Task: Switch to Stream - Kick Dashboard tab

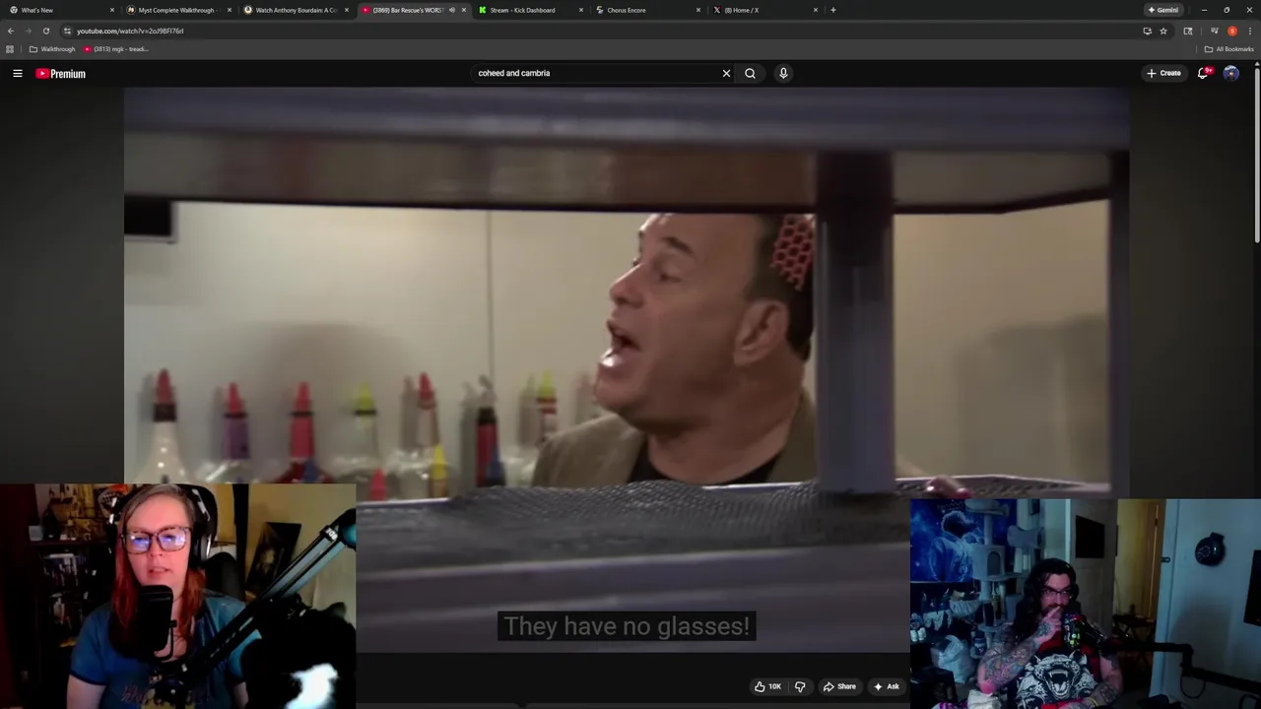Action: point(528,10)
